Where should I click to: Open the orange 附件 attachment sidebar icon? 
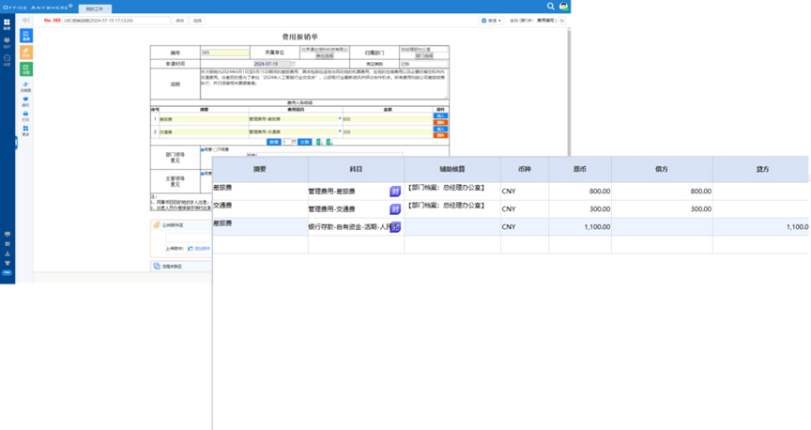(25, 53)
